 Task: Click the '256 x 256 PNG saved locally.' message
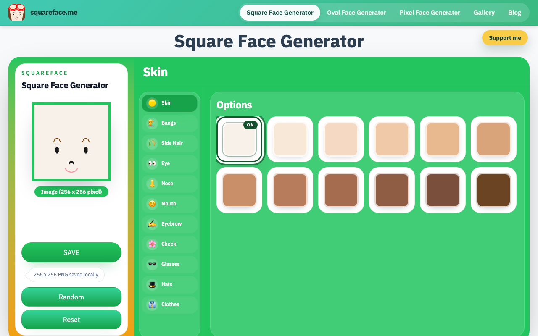click(66, 275)
